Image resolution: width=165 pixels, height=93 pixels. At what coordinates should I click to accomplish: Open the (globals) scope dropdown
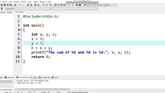[x=28, y=9]
